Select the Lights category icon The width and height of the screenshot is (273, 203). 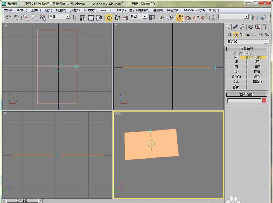click(x=242, y=35)
